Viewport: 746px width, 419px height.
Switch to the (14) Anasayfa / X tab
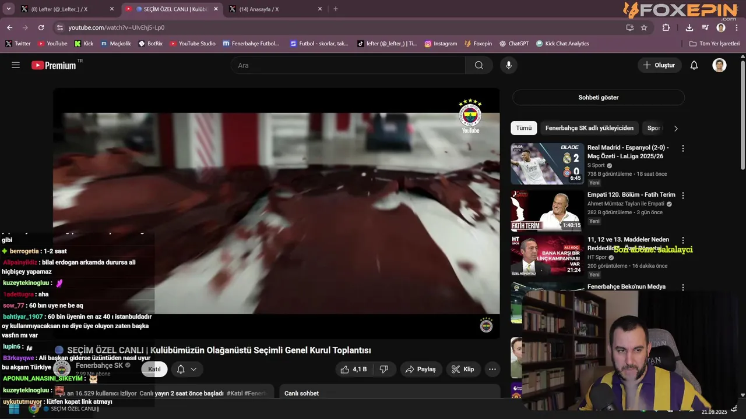(276, 9)
